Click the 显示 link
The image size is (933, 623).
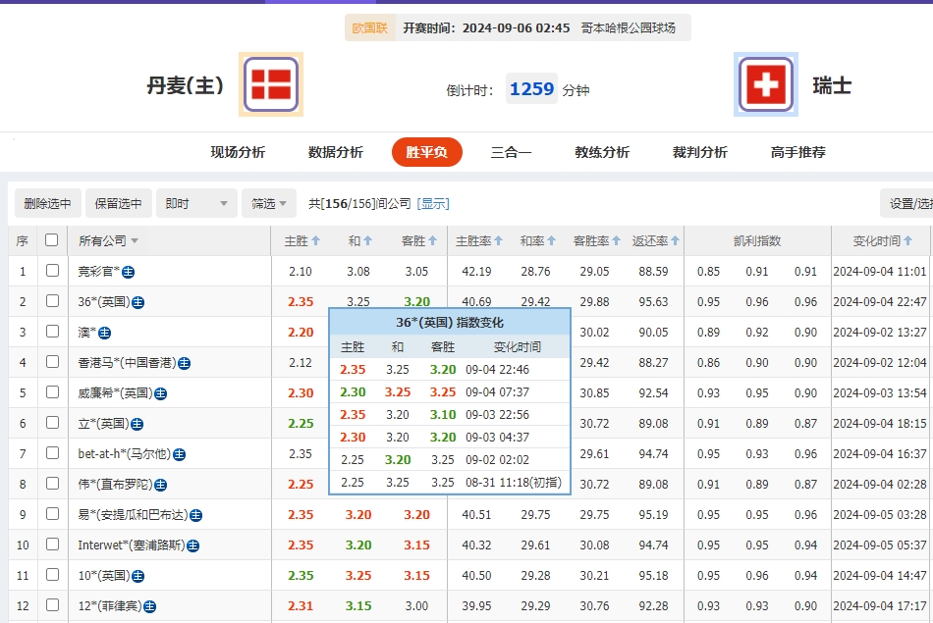pyautogui.click(x=436, y=203)
